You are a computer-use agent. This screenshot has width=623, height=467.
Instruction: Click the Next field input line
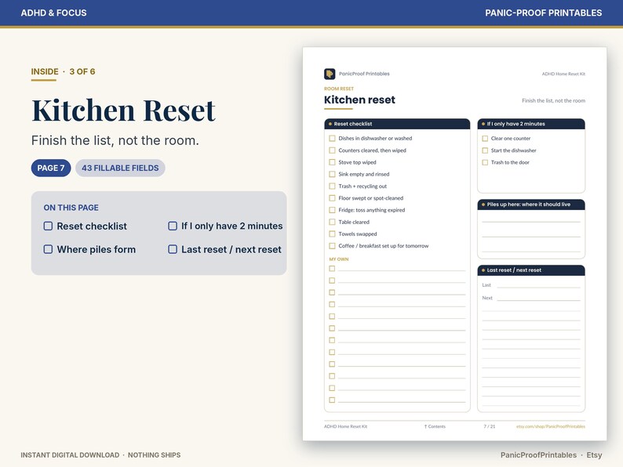(x=539, y=298)
